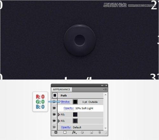Open the Stroke panel link
159x140 pixels.
pyautogui.click(x=65, y=102)
